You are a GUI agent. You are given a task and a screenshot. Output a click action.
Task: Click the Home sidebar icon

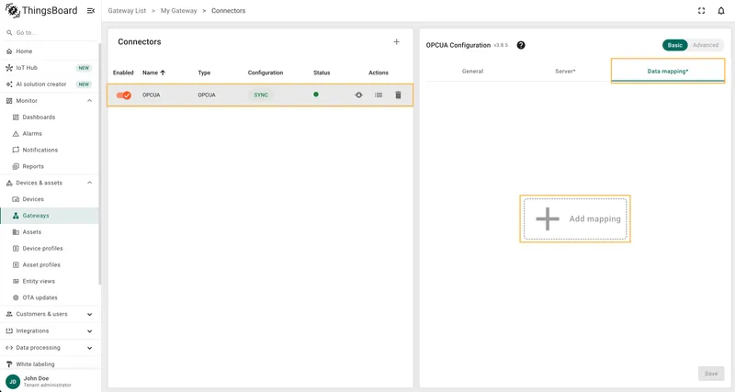pos(9,51)
